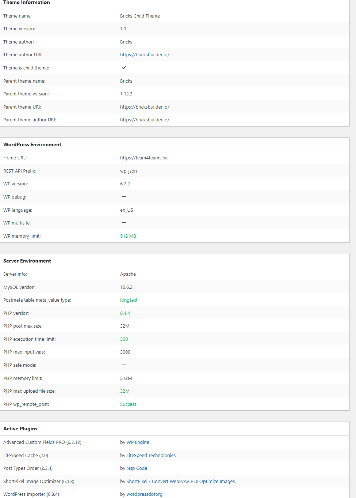The width and height of the screenshot is (356, 498).
Task: Select the 'WordPress Importer (0.8.4)' plugin name
Action: 31,494
